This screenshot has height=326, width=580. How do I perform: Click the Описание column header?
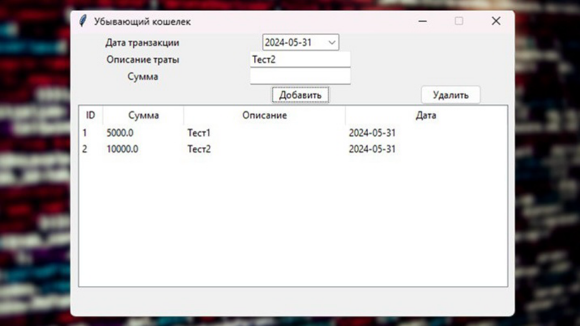tap(264, 115)
